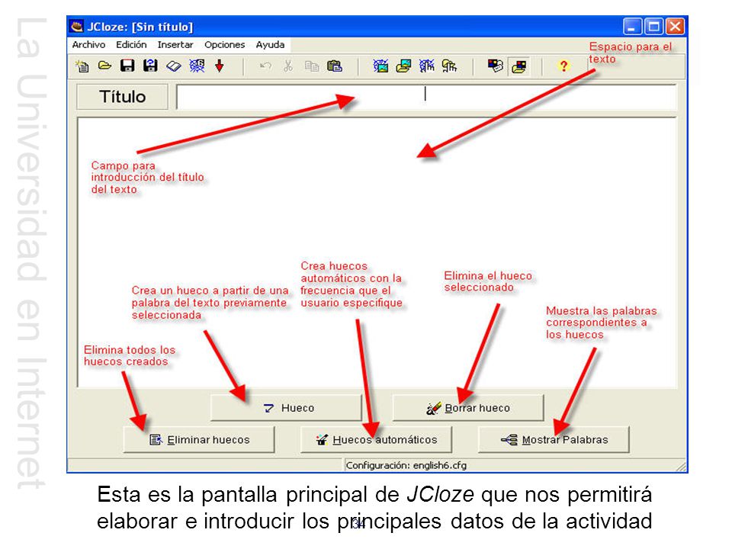The width and height of the screenshot is (732, 549).
Task: Open the Opciones menu
Action: [224, 44]
